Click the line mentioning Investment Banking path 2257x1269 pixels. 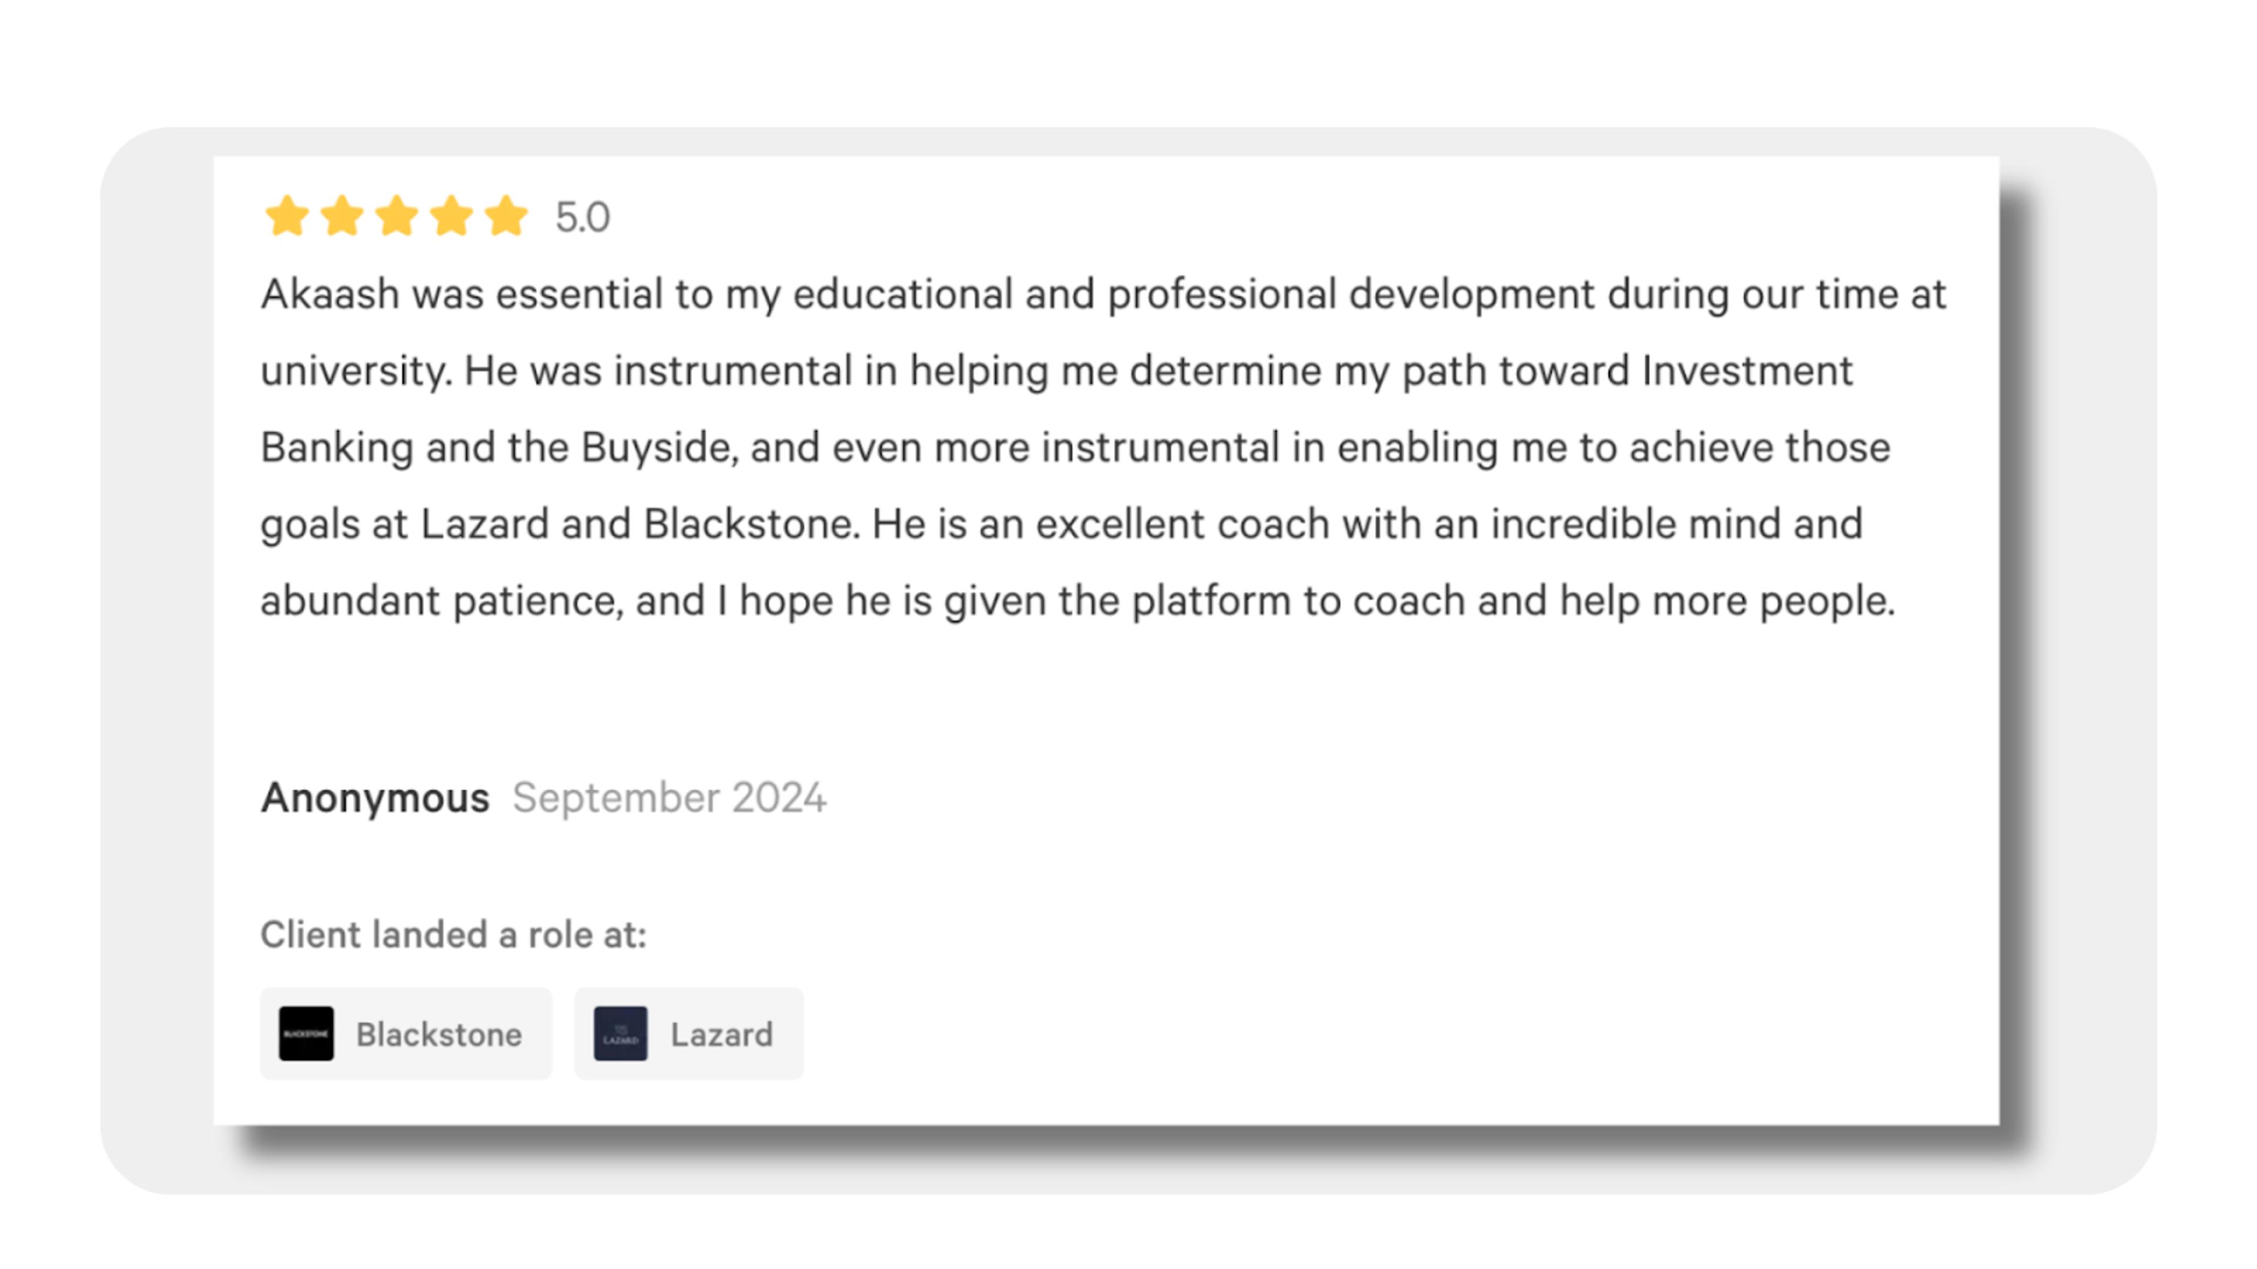coord(1057,371)
